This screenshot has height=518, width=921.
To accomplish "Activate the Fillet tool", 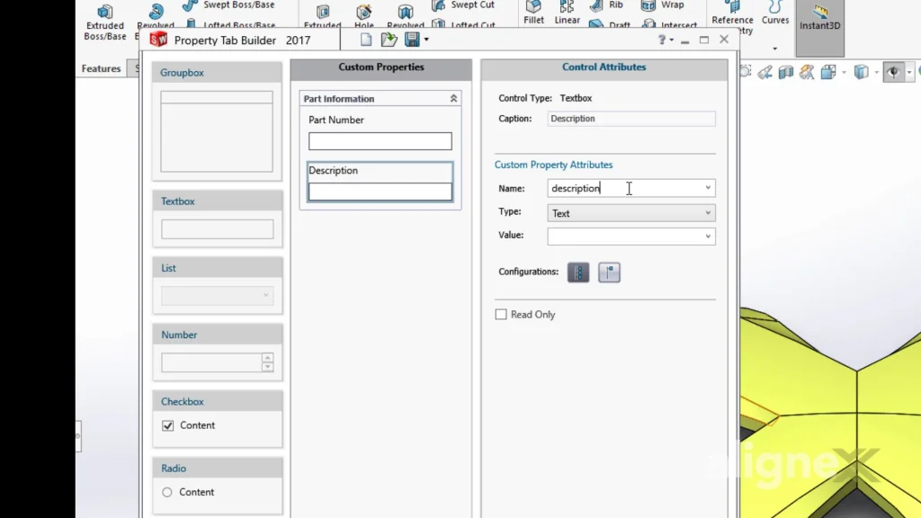I will click(x=533, y=12).
